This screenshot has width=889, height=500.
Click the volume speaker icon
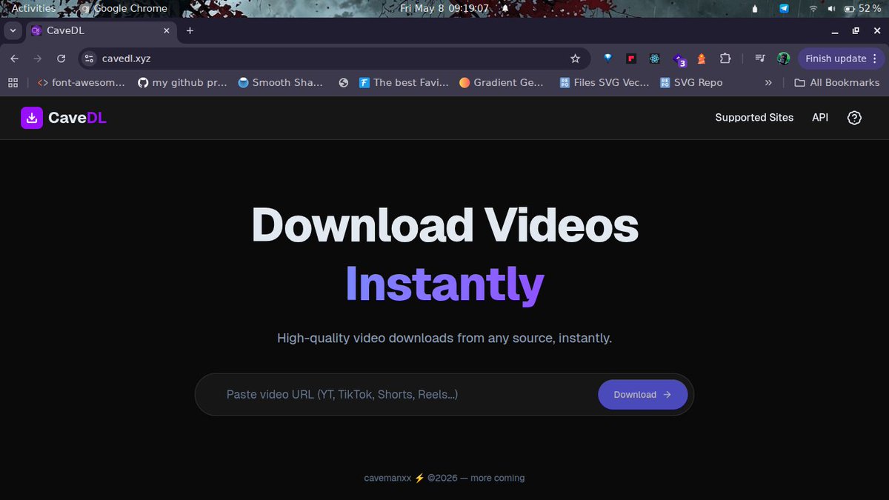tap(830, 8)
